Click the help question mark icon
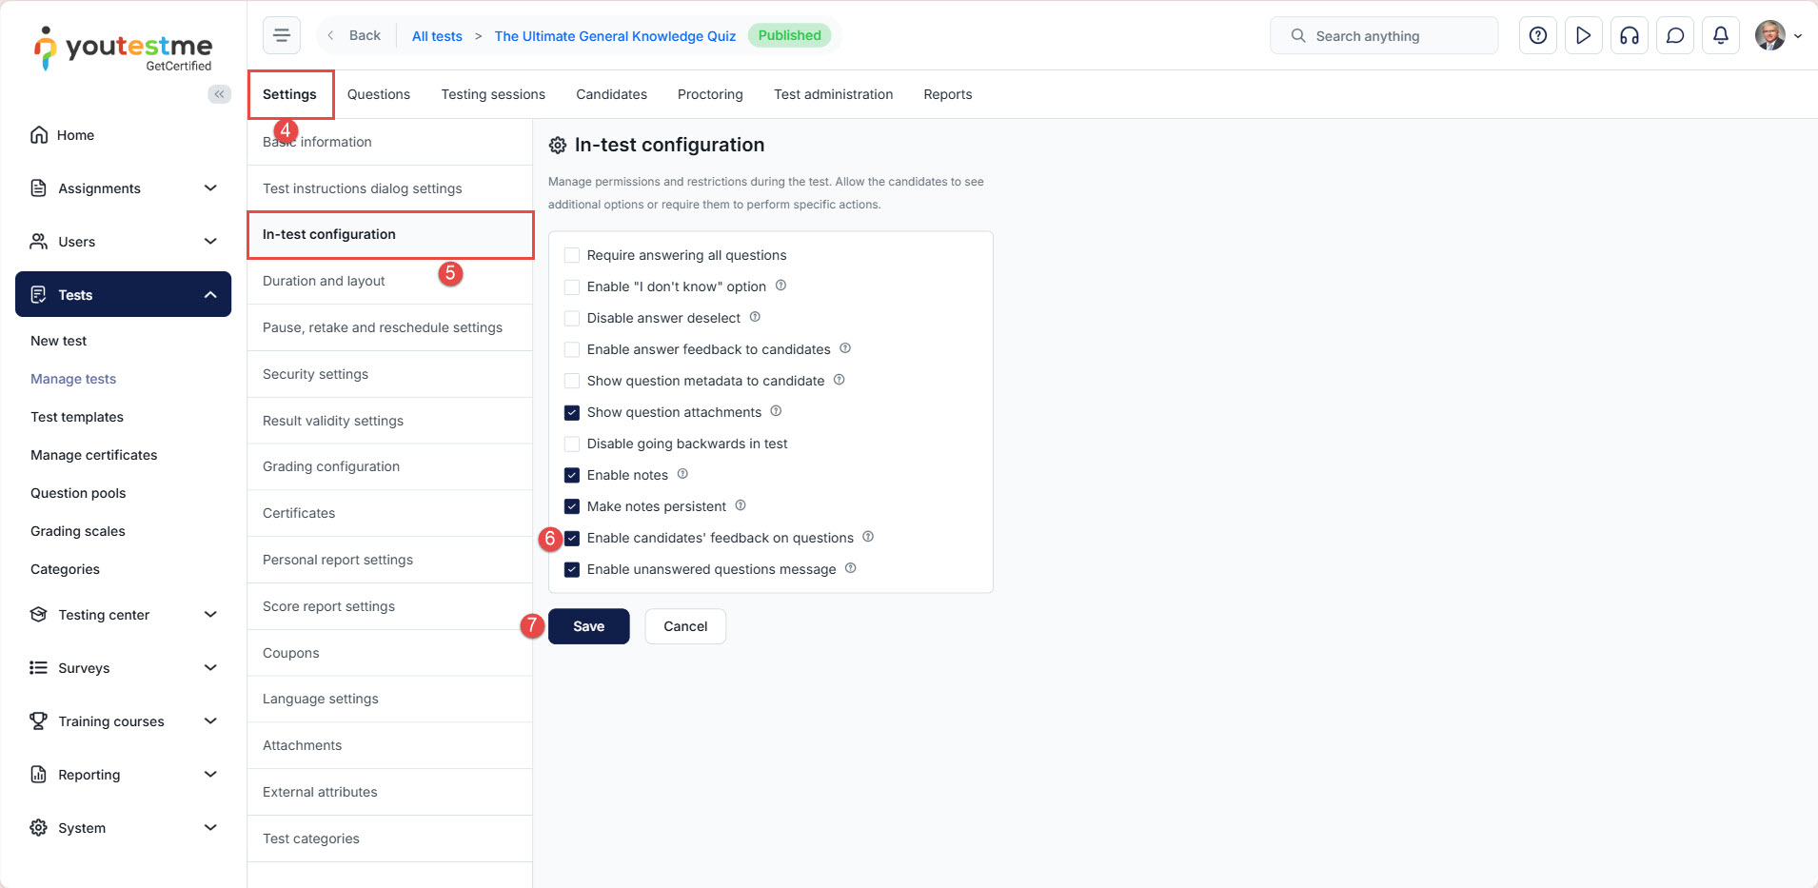This screenshot has width=1818, height=888. (x=1537, y=36)
